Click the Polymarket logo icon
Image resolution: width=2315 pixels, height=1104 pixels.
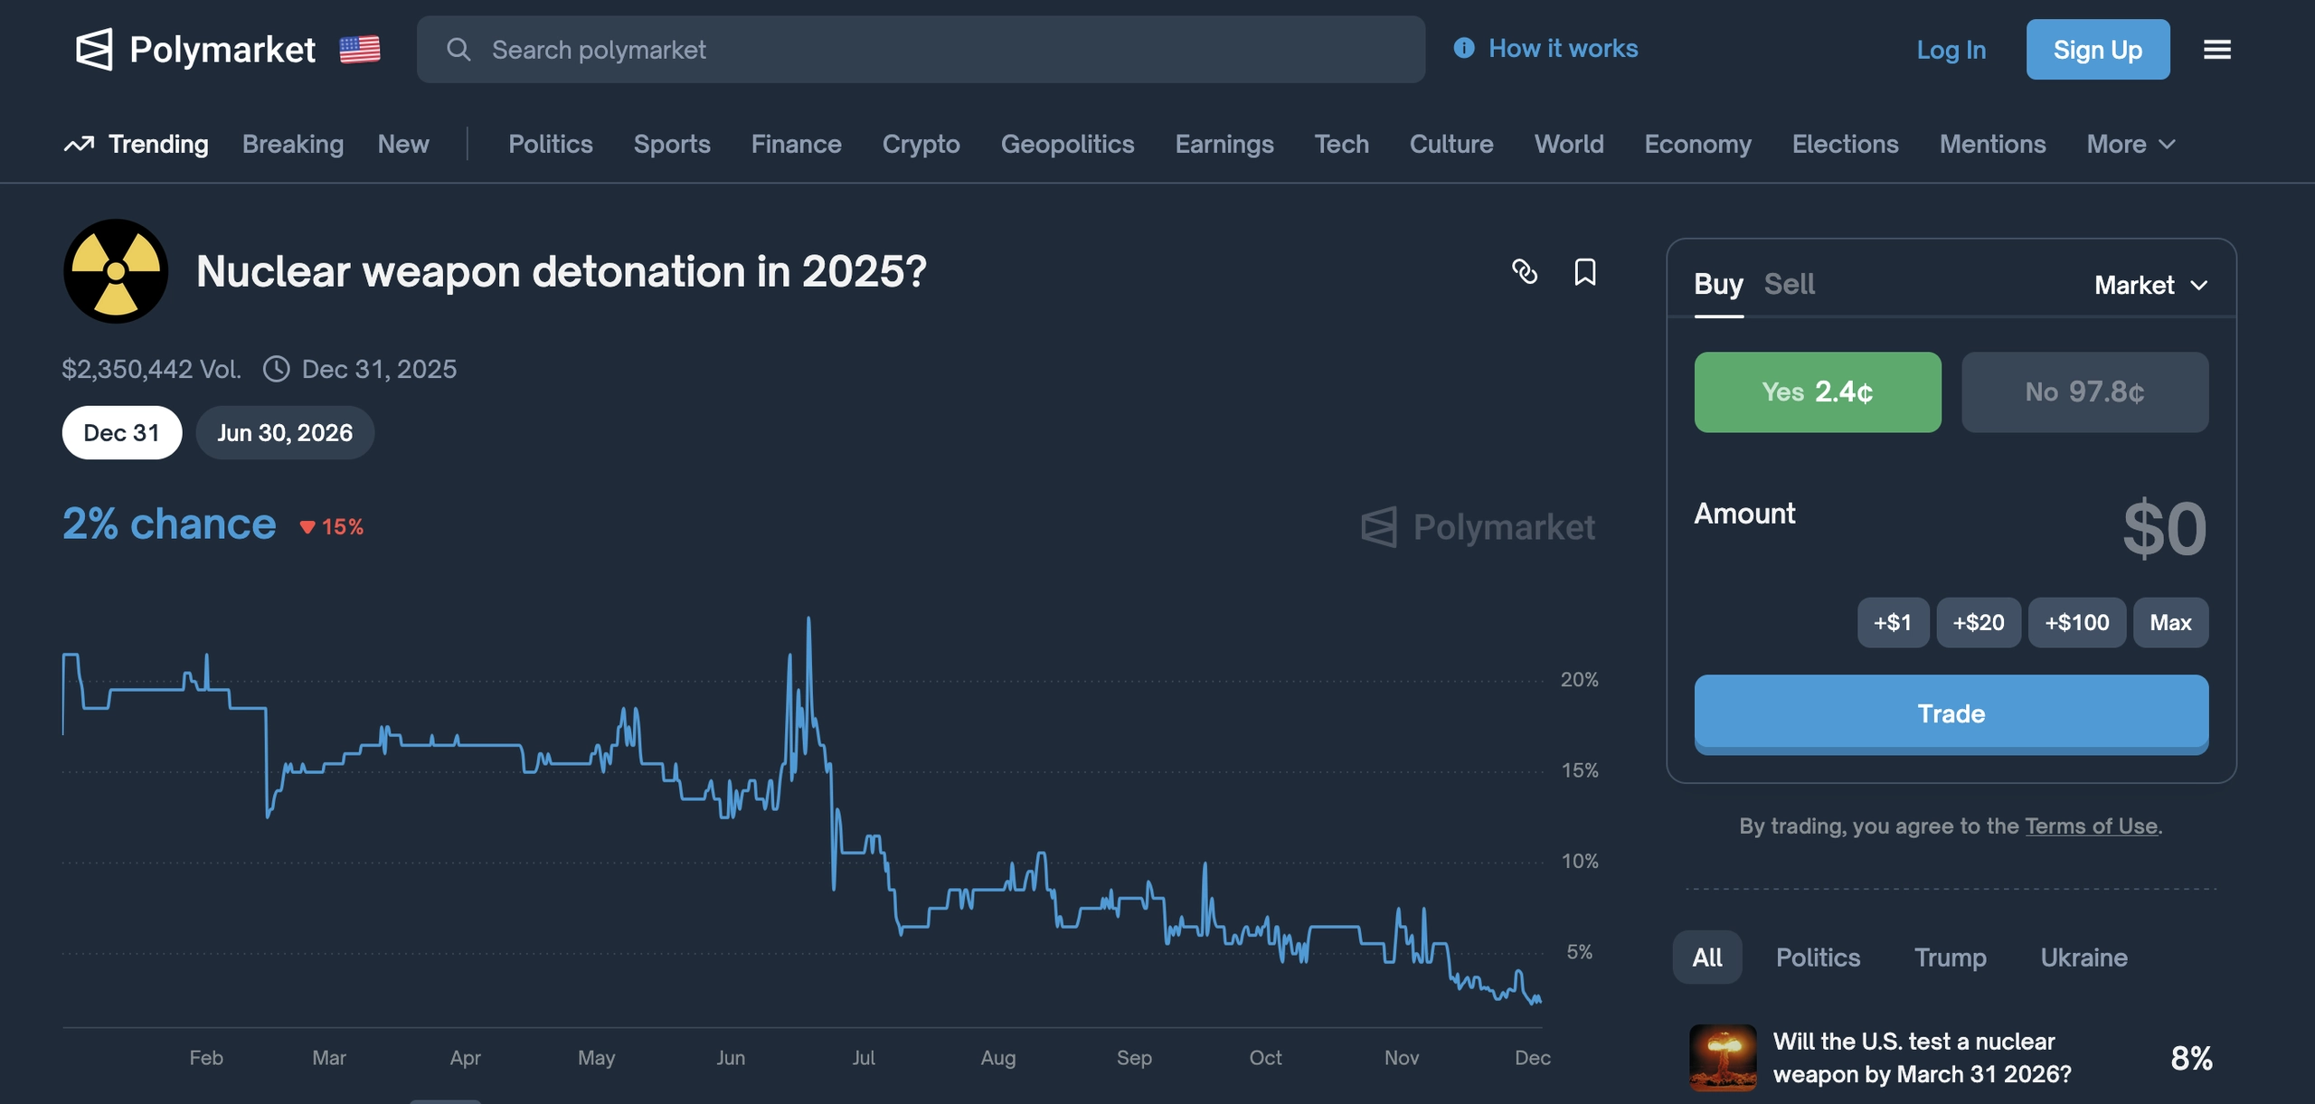[94, 50]
